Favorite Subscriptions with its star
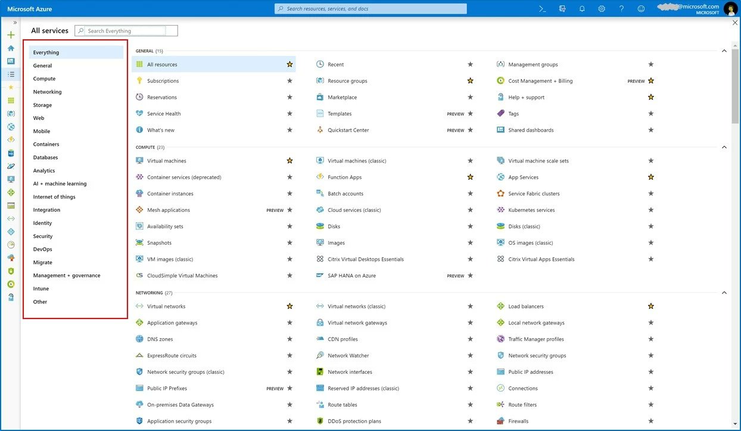741x431 pixels. (x=289, y=80)
